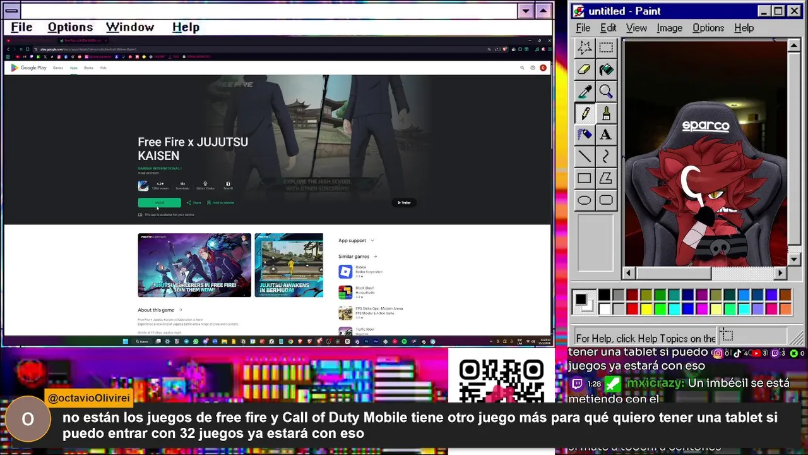Image resolution: width=808 pixels, height=455 pixels.
Task: Click the Google Play logo
Action: tap(28, 68)
